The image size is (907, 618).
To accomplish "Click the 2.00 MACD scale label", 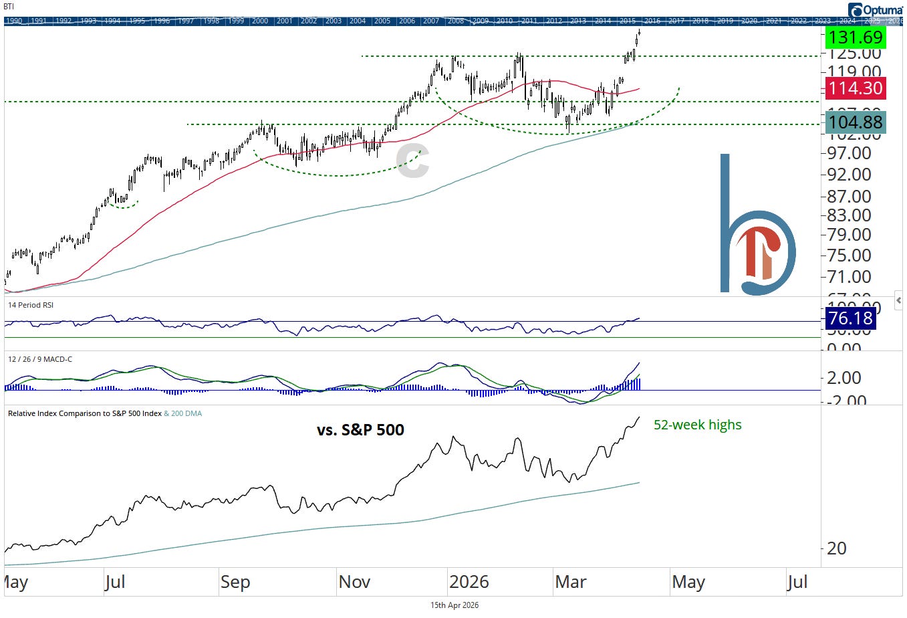I will pos(844,378).
